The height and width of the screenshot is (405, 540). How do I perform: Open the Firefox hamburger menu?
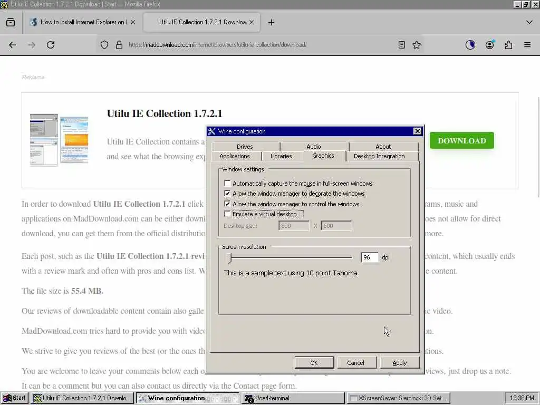[x=527, y=45]
